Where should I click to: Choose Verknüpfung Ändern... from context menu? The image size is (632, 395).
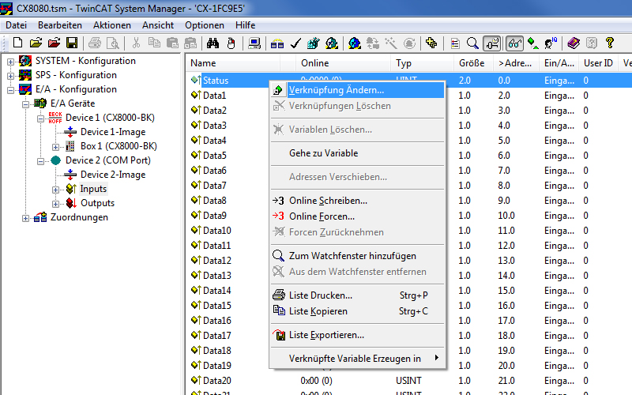(358, 90)
